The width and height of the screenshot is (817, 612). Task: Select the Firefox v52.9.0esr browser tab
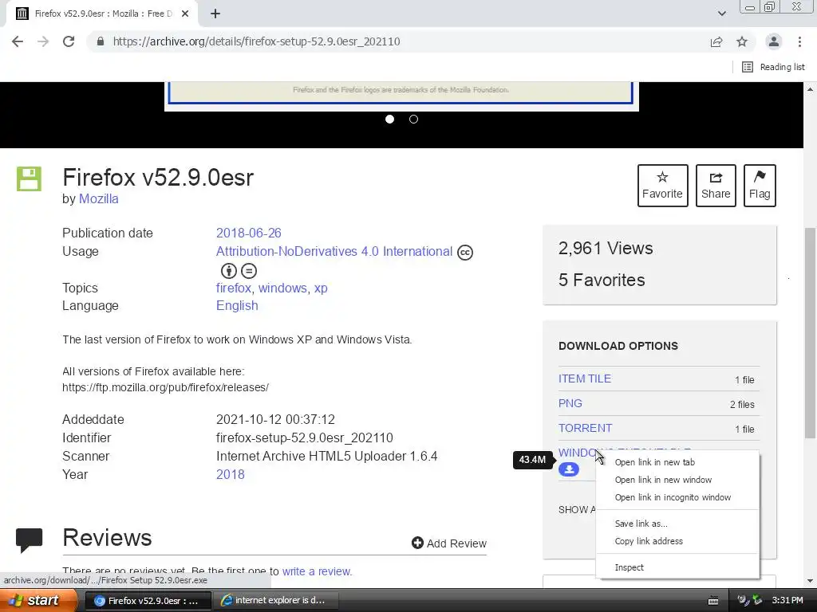pyautogui.click(x=101, y=14)
